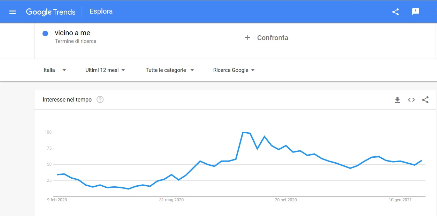
Task: Click the share icon in header
Action: click(x=396, y=12)
